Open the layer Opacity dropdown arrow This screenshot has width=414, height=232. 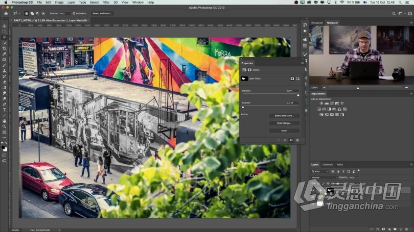[358, 177]
